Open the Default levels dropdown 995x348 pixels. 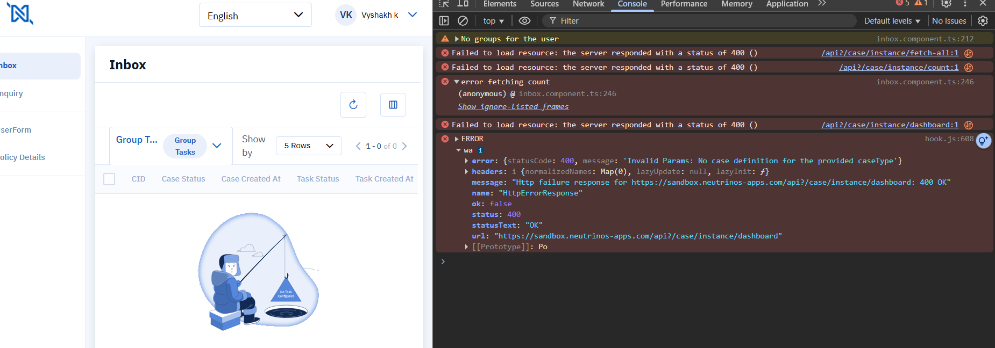coord(892,21)
